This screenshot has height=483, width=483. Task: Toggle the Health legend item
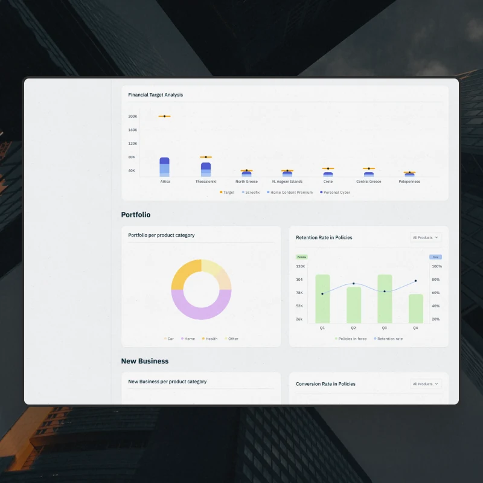[210, 339]
